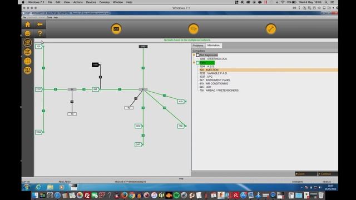
Task: Select 645 UCH row
Action: [205, 87]
